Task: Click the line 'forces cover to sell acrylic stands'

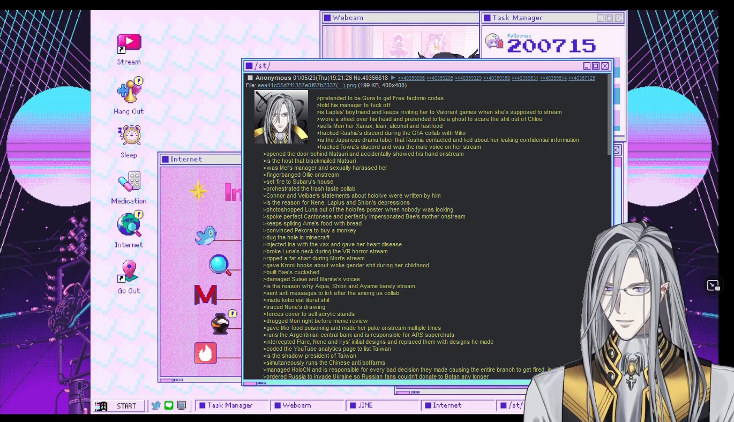Action: click(309, 314)
